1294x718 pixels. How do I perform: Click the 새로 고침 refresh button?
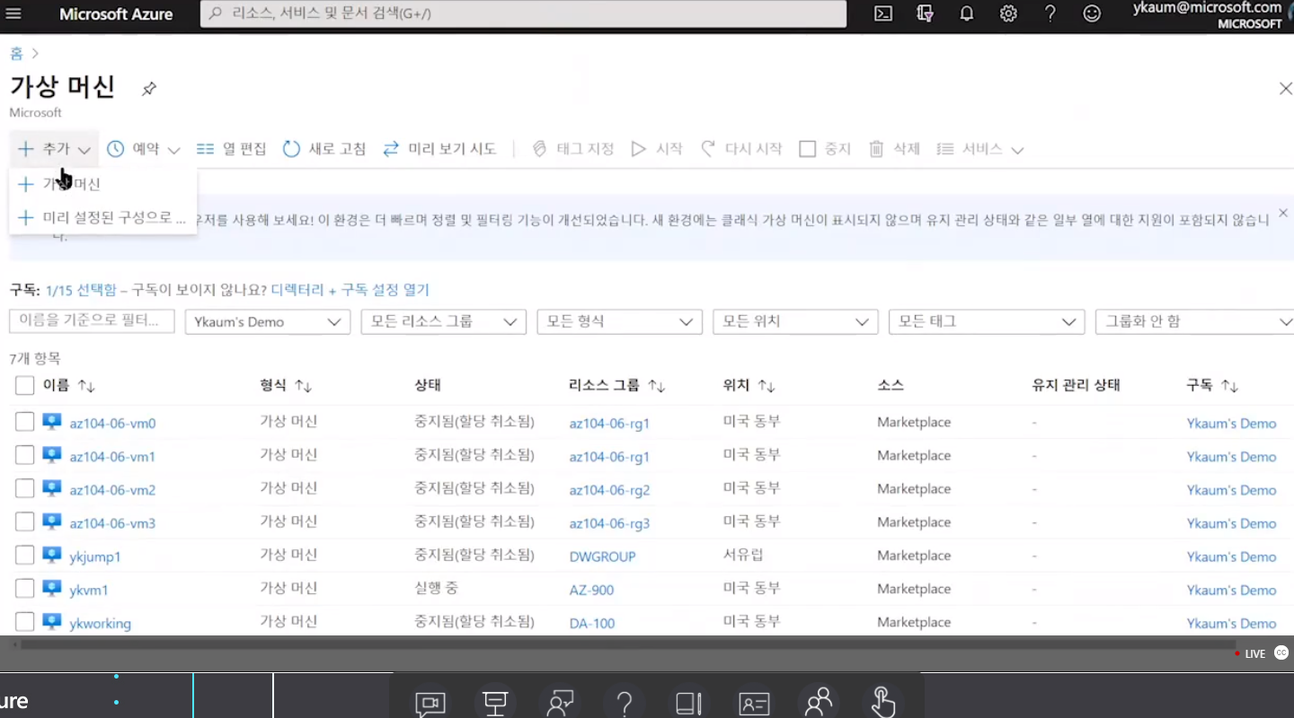[x=324, y=149]
